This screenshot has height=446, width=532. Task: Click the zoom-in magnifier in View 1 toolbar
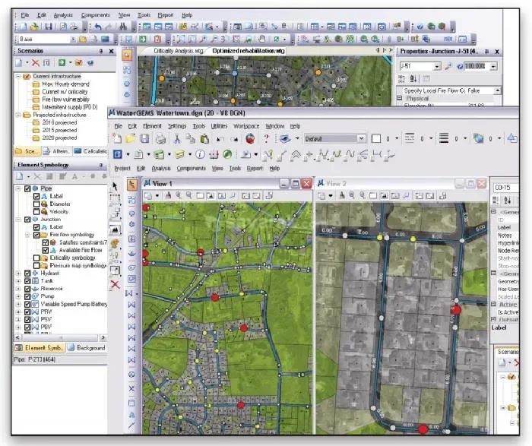tap(179, 196)
